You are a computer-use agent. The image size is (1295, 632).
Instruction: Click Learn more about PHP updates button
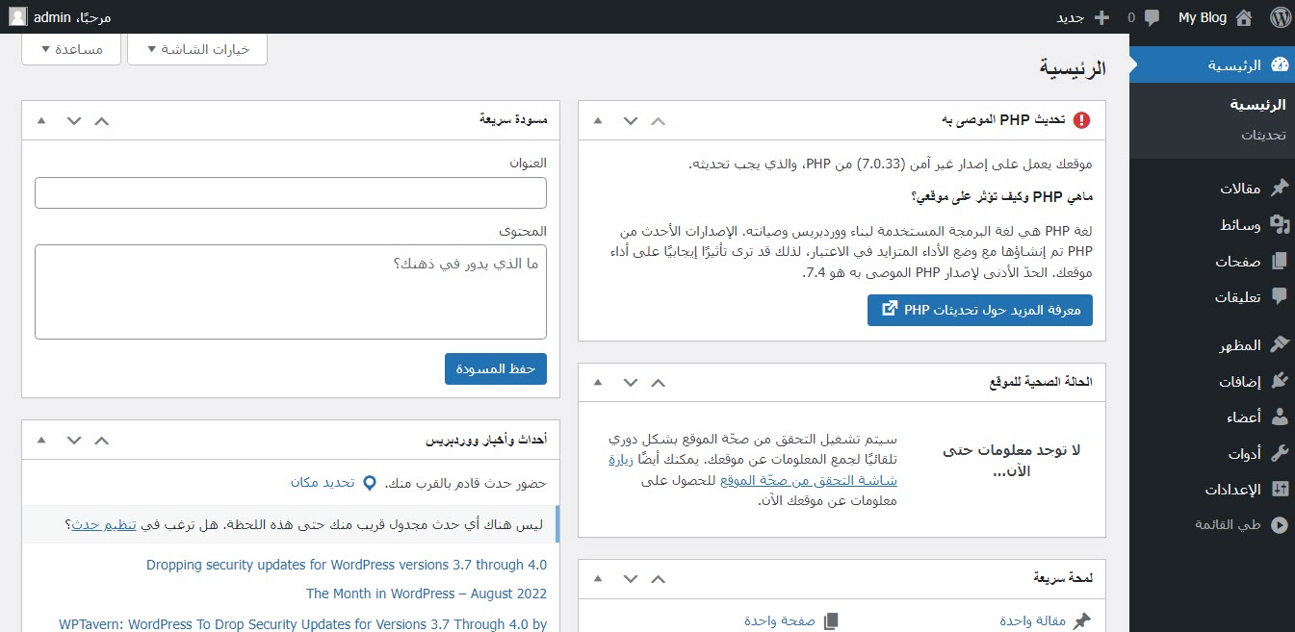[979, 310]
